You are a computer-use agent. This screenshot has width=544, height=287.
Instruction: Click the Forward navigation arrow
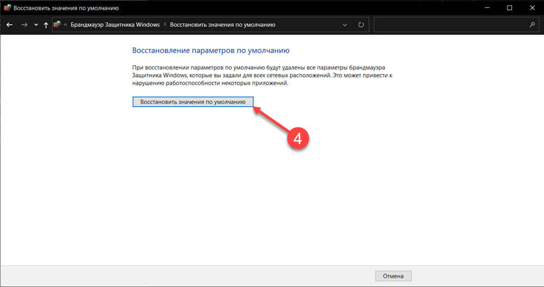point(24,25)
